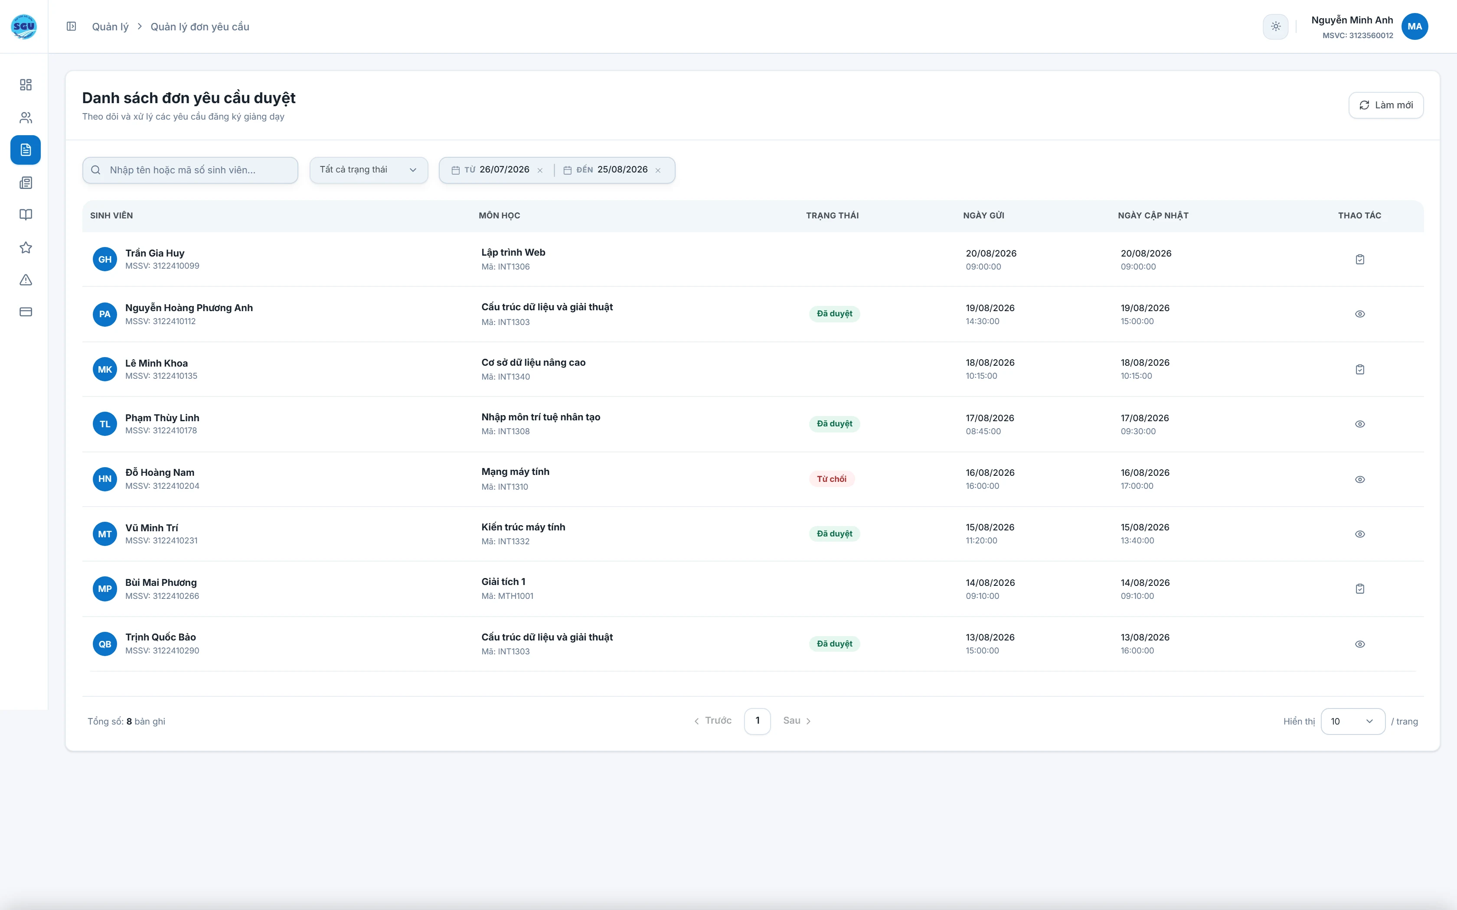Click the QB avatar of Trịnh Quốc Bảo
1457x910 pixels.
pyautogui.click(x=105, y=645)
